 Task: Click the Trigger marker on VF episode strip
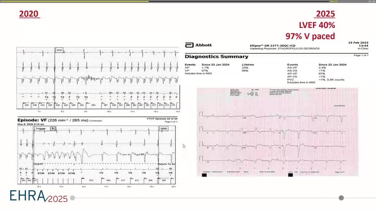(x=45, y=129)
